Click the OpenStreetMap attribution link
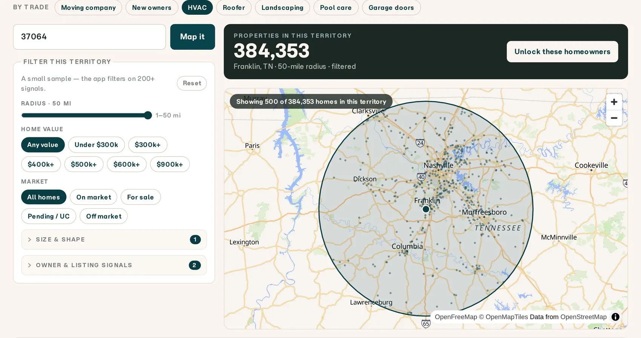The height and width of the screenshot is (338, 641). point(583,317)
